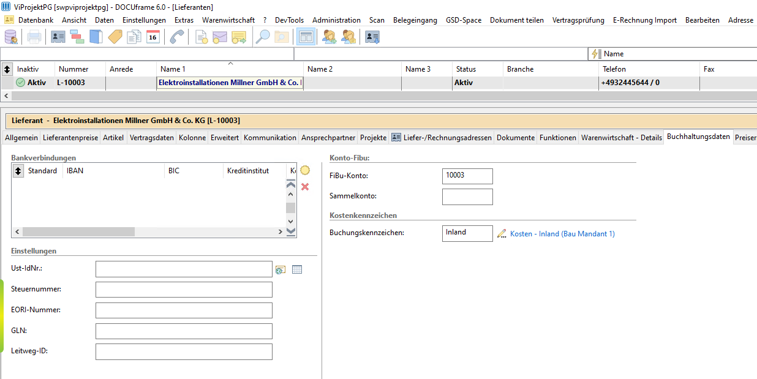The width and height of the screenshot is (757, 379).
Task: Switch to the Allgemein tab
Action: (21, 138)
